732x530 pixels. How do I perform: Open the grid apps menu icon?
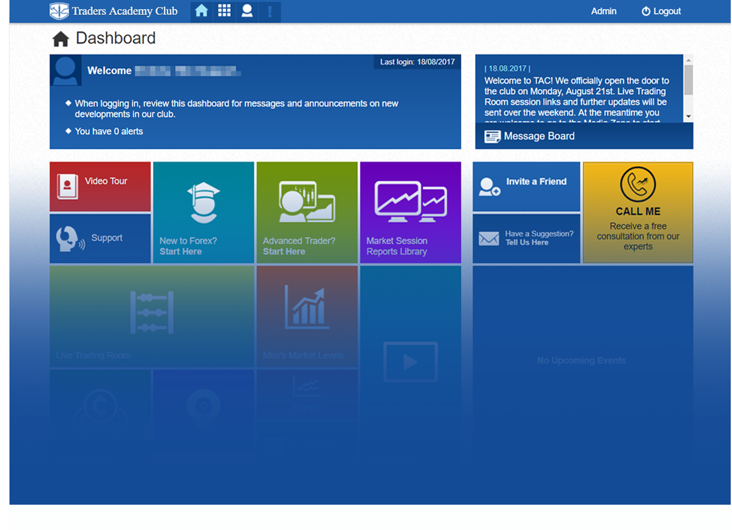point(224,11)
